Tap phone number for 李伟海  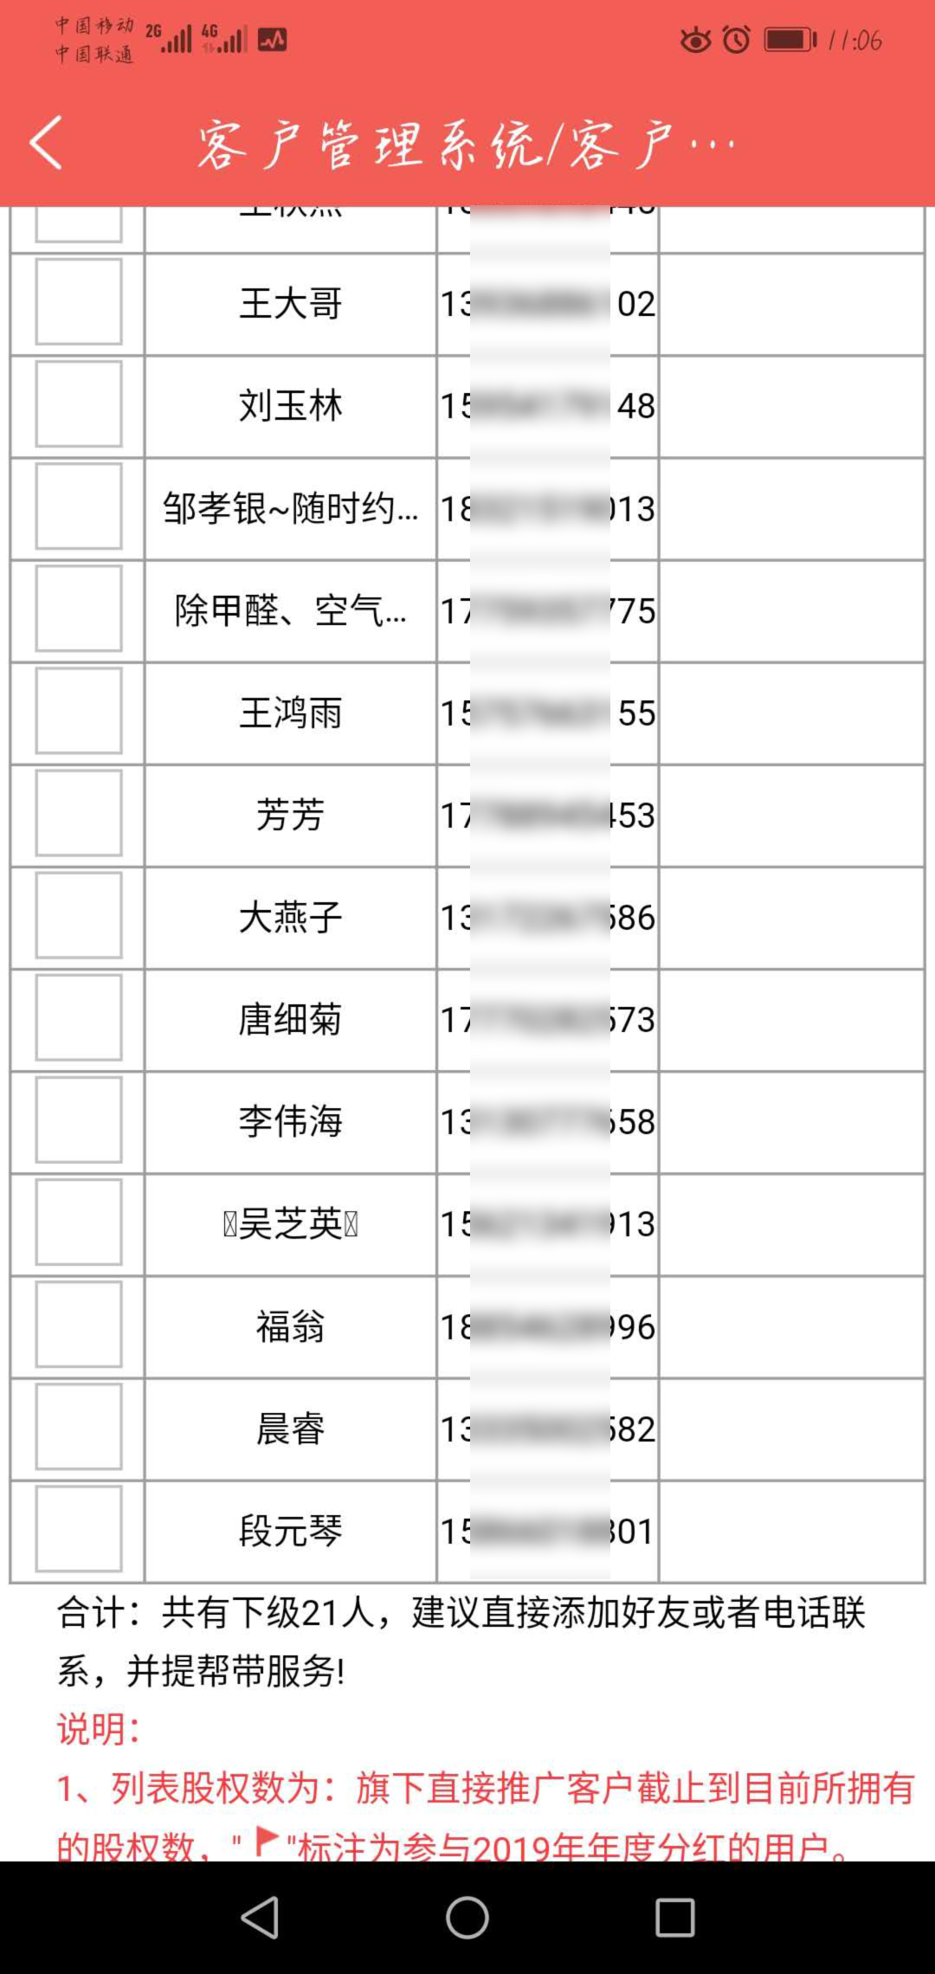548,1121
